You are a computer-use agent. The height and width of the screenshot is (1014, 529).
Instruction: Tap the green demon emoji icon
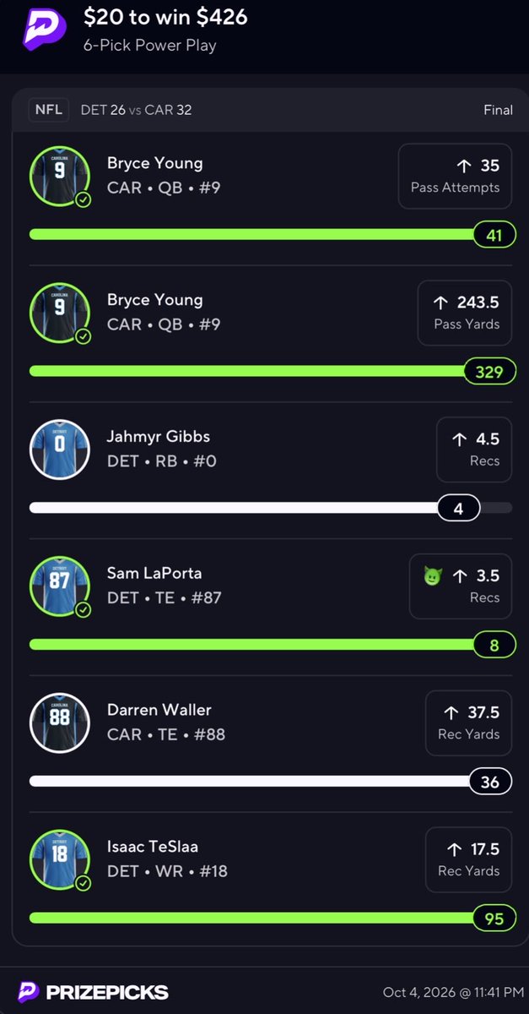pos(433,576)
